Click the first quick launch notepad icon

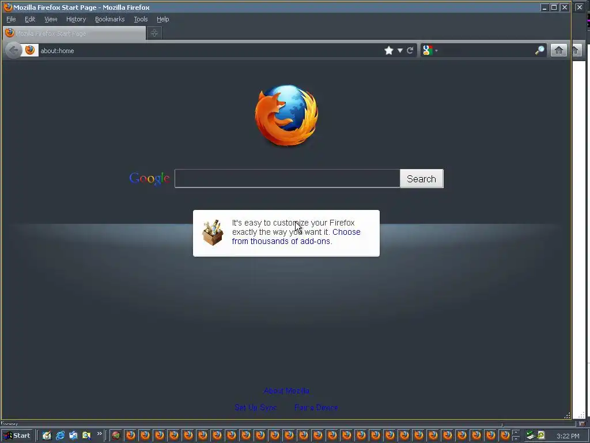coord(47,436)
